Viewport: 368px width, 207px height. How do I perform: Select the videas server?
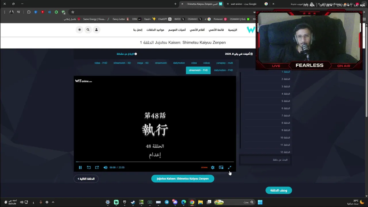[206, 63]
